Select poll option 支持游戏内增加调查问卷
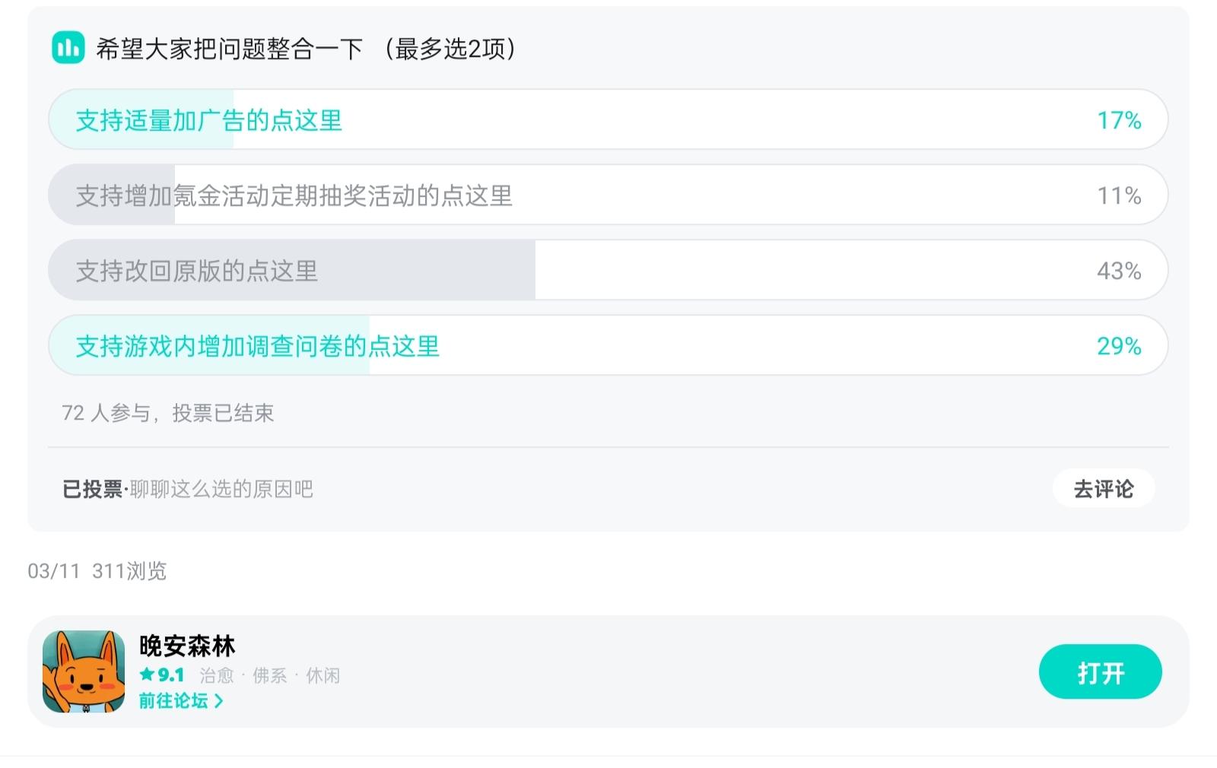The width and height of the screenshot is (1217, 768). pos(608,345)
